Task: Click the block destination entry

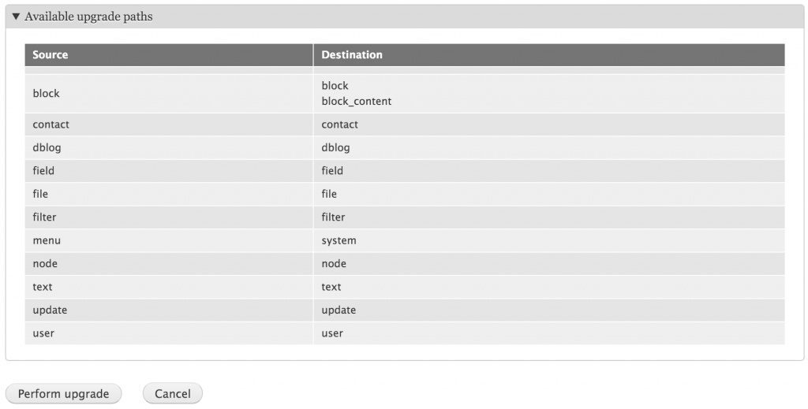Action: (335, 85)
